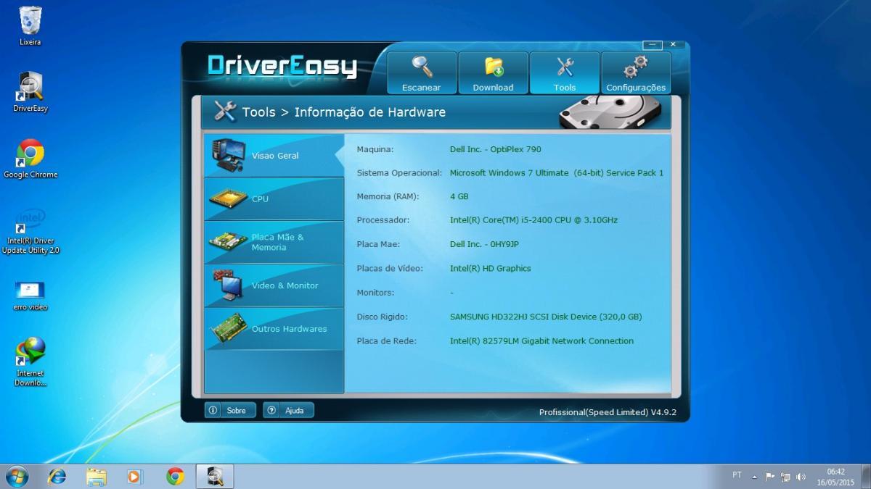This screenshot has width=871, height=489.
Task: Select the Lixeira desktop icon
Action: (x=30, y=26)
